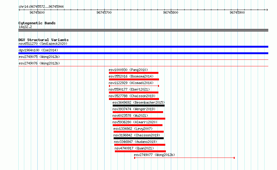
Task: Open the nsv4740917 (Quan2021) label
Action: [x=134, y=148]
